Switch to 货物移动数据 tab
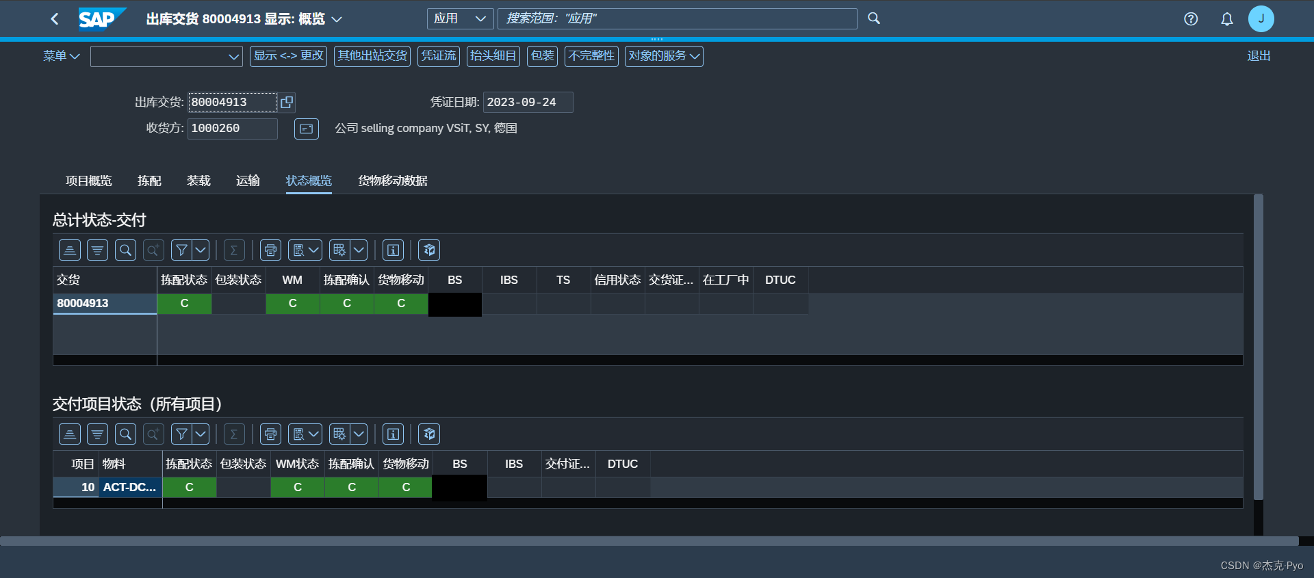 [x=393, y=181]
